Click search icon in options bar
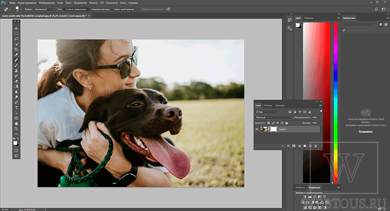Image resolution: width=390 pixels, height=211 pixels. click(x=376, y=9)
